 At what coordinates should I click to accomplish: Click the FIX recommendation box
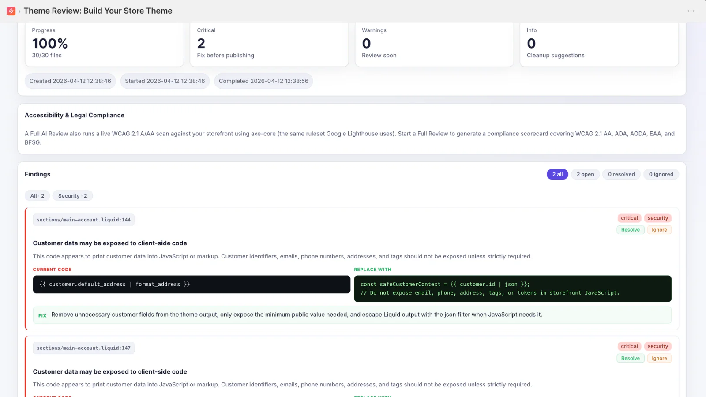352,315
